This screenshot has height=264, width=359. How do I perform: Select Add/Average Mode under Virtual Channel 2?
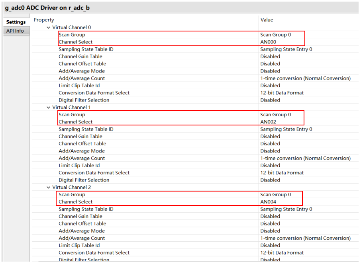(x=82, y=231)
